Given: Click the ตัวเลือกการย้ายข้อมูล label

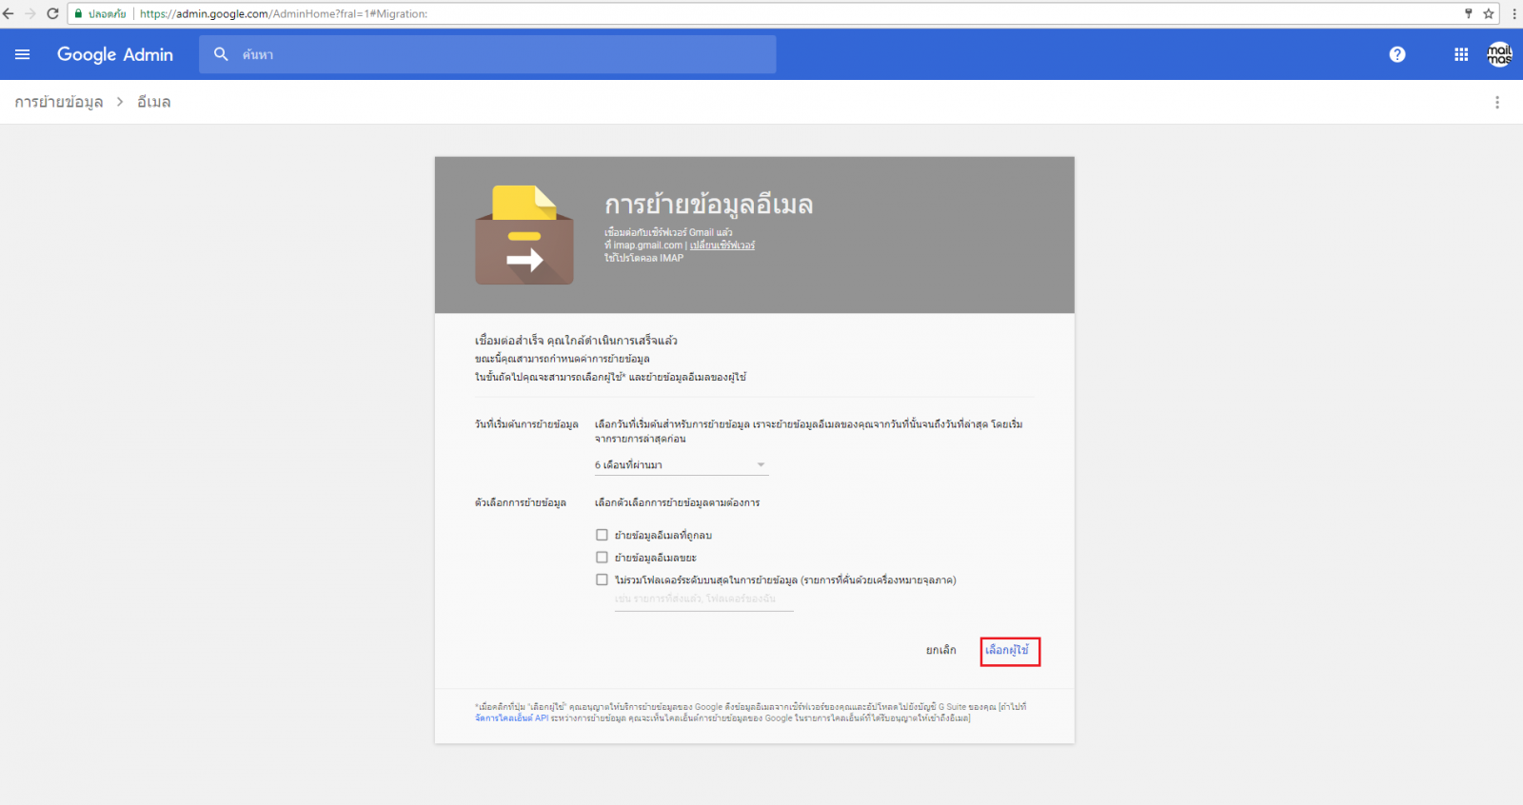Looking at the screenshot, I should [x=521, y=502].
